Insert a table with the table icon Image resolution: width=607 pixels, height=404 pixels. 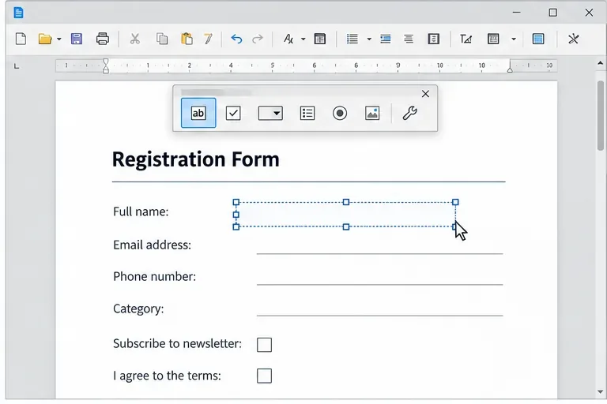pos(320,39)
